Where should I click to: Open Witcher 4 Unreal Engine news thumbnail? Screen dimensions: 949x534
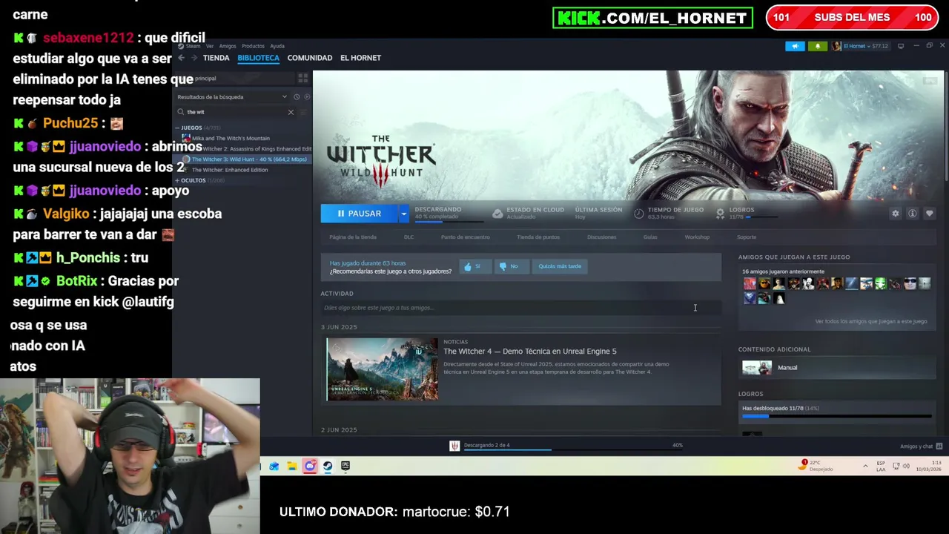point(383,369)
